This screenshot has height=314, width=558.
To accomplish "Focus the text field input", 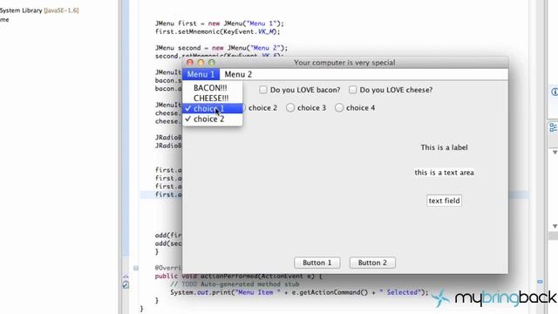I will click(444, 201).
